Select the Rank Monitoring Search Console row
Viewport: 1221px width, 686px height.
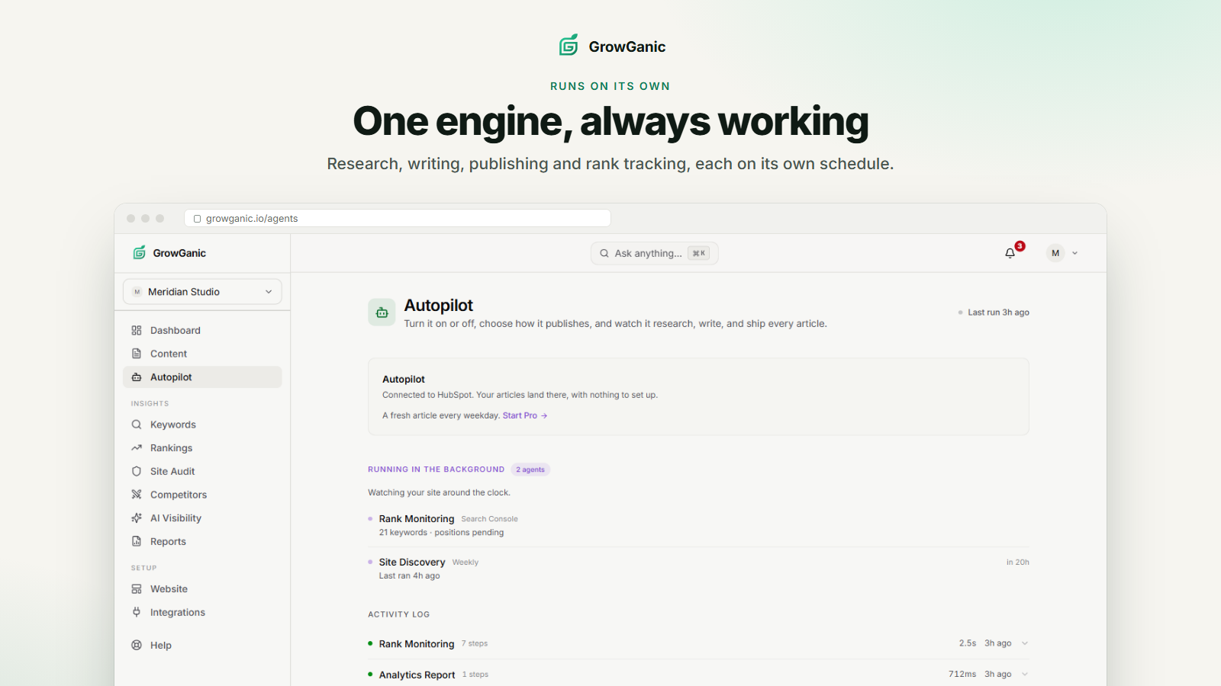[x=698, y=525]
